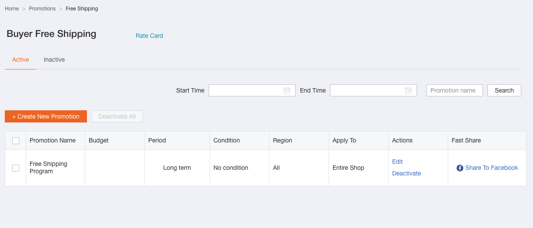Open the Start Time calendar icon

[287, 90]
